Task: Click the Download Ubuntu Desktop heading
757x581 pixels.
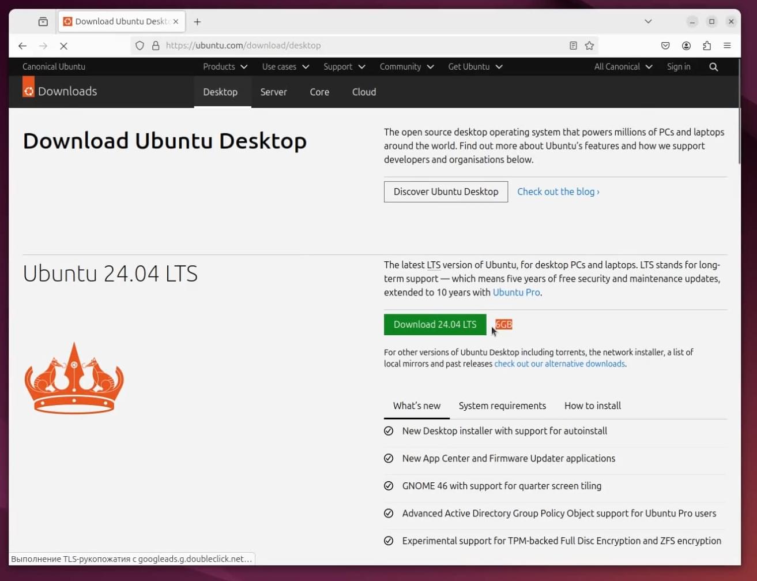Action: point(164,141)
